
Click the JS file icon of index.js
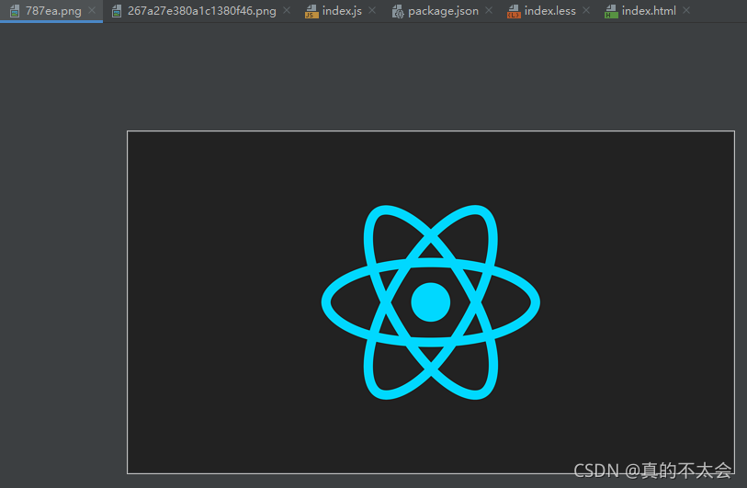(x=311, y=11)
